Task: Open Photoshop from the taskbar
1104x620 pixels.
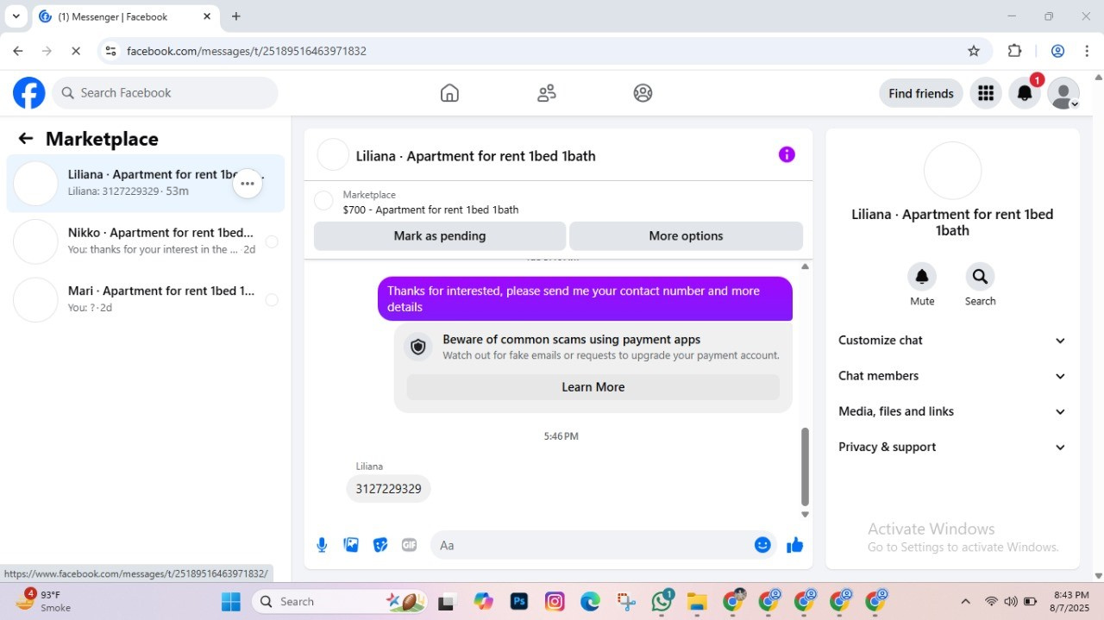Action: click(x=519, y=602)
